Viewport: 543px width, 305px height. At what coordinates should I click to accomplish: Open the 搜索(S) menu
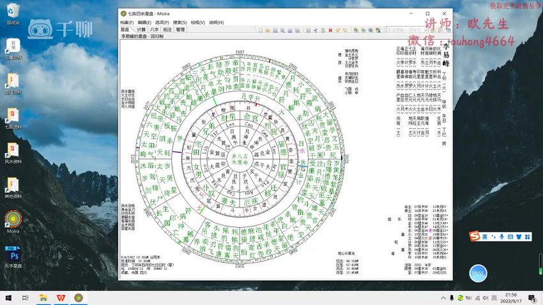click(x=180, y=22)
